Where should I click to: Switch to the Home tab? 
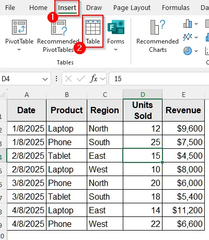click(38, 8)
